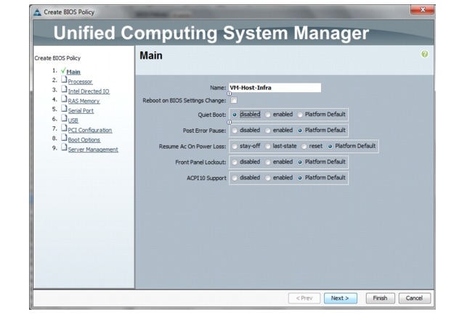Image resolution: width=467 pixels, height=315 pixels.
Task: Choose stay-off for Resume Ac On Power Loss
Action: pos(235,146)
